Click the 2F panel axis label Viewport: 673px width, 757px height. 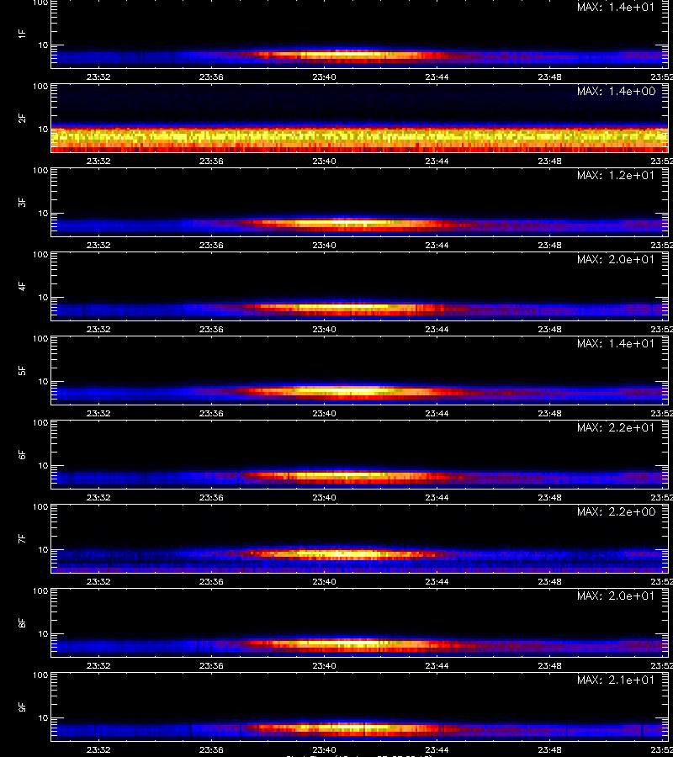[22, 118]
